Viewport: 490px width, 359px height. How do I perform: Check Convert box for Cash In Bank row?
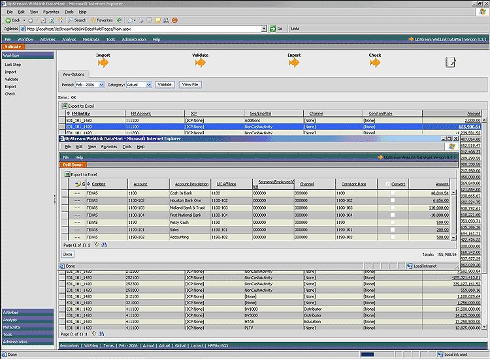click(393, 193)
